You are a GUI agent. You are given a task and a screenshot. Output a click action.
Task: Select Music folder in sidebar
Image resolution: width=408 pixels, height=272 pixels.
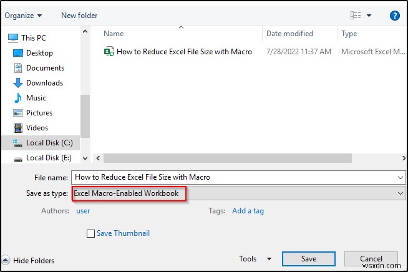point(36,98)
